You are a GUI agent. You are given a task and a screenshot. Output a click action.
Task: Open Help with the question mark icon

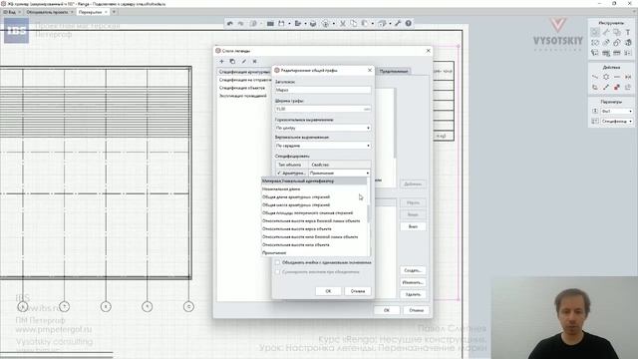408,24
